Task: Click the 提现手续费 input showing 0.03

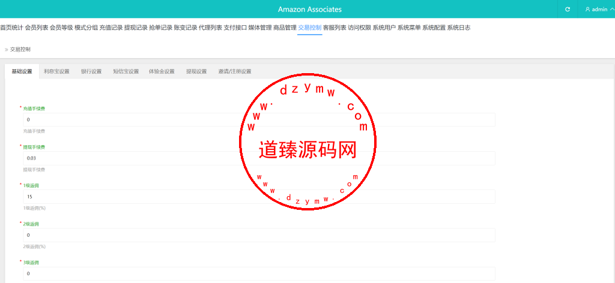Action: coord(259,158)
